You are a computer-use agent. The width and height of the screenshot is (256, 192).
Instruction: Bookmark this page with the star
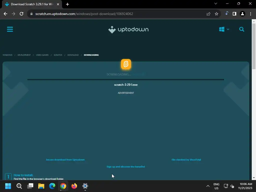point(216,14)
